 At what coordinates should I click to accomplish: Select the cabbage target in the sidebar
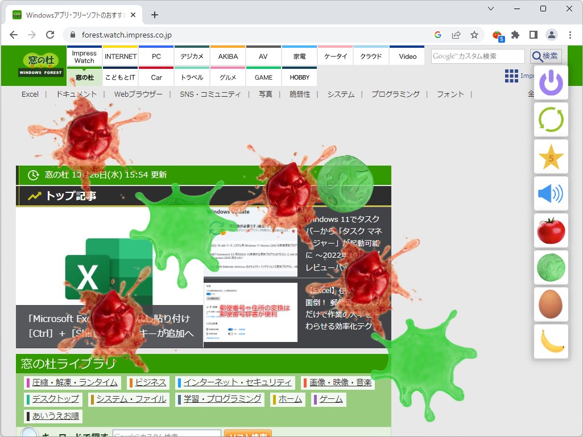point(550,267)
